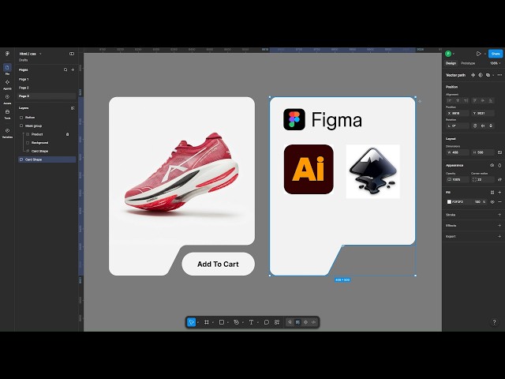The image size is (505, 379).
Task: Select the Text tool
Action: (251, 322)
